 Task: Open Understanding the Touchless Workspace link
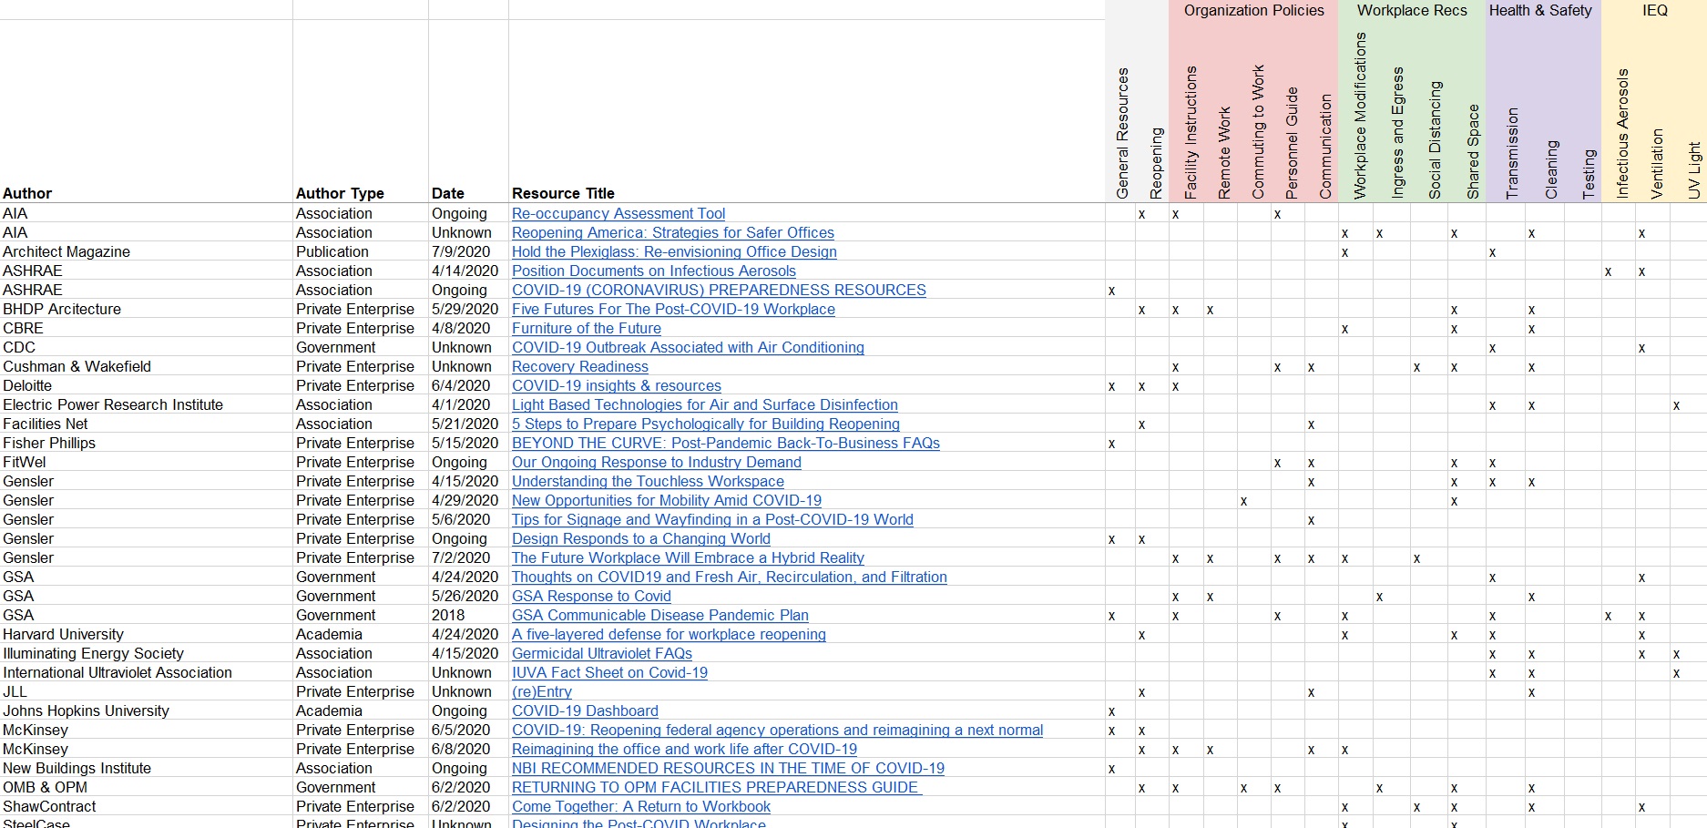click(x=648, y=481)
